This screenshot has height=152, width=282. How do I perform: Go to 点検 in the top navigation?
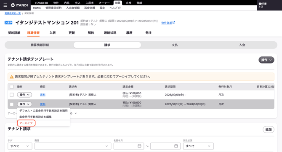tap(128, 3)
